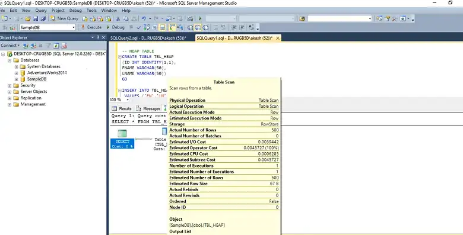Click the Disconnect icon in Object Explorer
The image size is (463, 235).
coord(33,46)
